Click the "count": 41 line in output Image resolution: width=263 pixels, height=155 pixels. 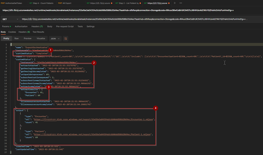click(x=31, y=122)
